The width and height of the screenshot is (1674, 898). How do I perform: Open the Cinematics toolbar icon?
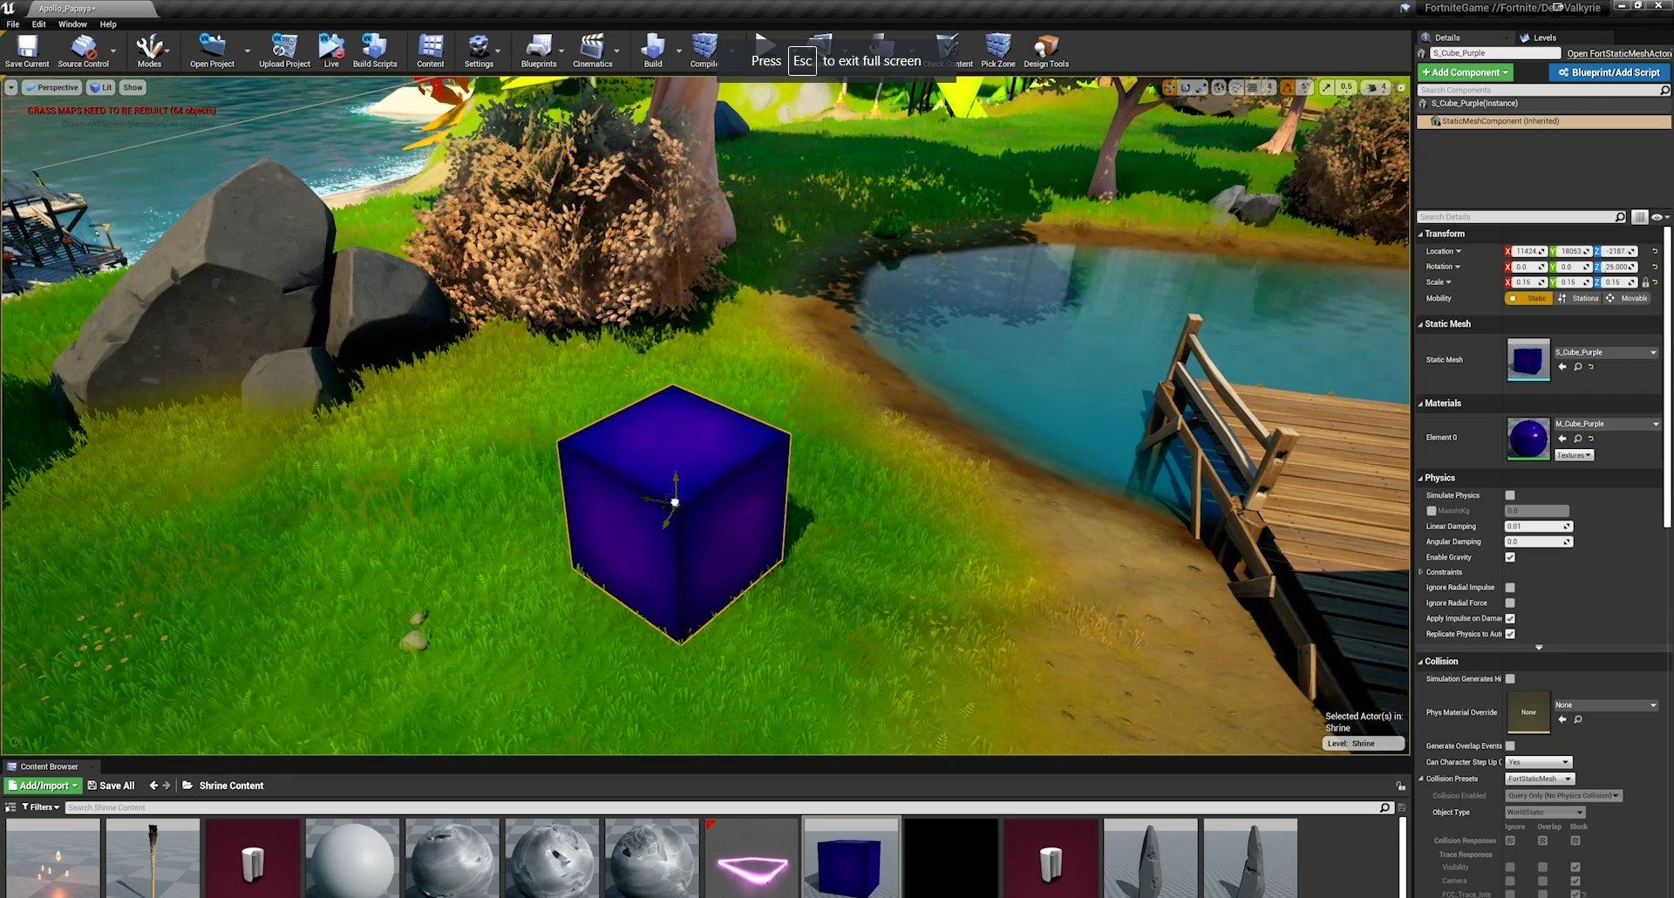pos(593,51)
